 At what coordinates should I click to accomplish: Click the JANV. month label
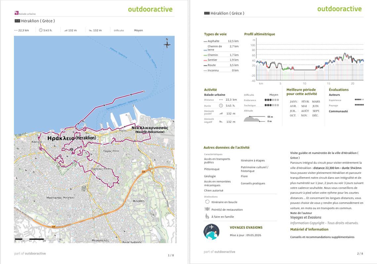click(x=294, y=102)
